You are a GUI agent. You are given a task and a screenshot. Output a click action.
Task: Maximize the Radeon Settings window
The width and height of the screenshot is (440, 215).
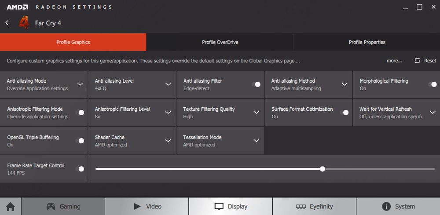419,7
